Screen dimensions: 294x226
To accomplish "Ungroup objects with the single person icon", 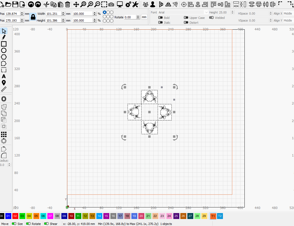I will [153, 4].
